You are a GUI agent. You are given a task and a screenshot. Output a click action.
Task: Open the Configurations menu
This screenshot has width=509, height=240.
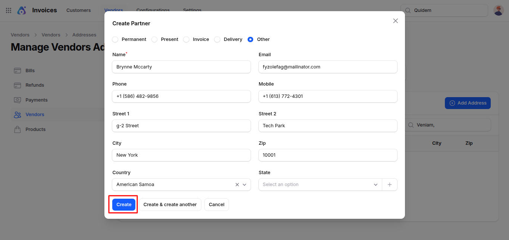pyautogui.click(x=153, y=10)
